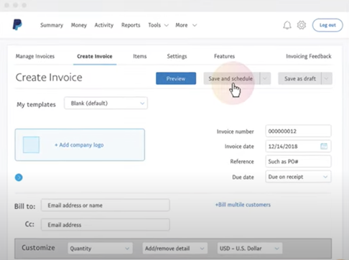Expand Save as draft arrow options
The width and height of the screenshot is (349, 260).
tap(327, 78)
